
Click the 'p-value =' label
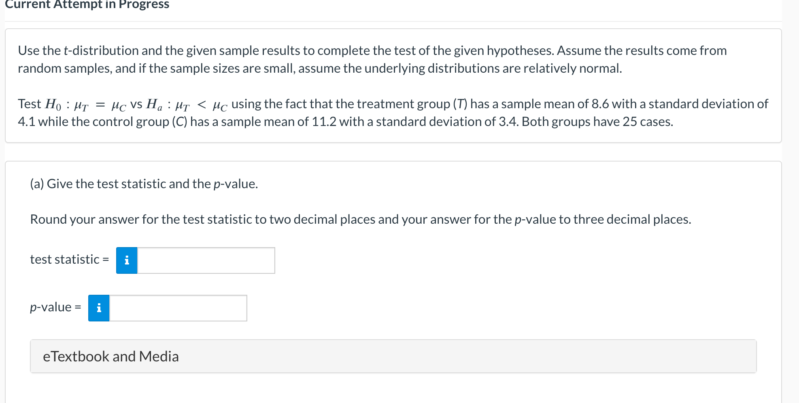tap(55, 307)
